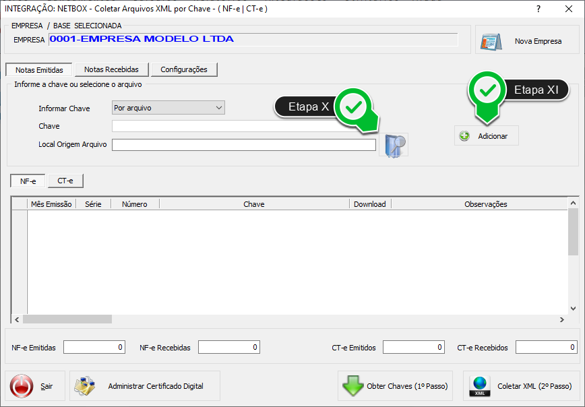The height and width of the screenshot is (407, 585).
Task: Click the NF-e Emitidas count field
Action: pyautogui.click(x=94, y=347)
